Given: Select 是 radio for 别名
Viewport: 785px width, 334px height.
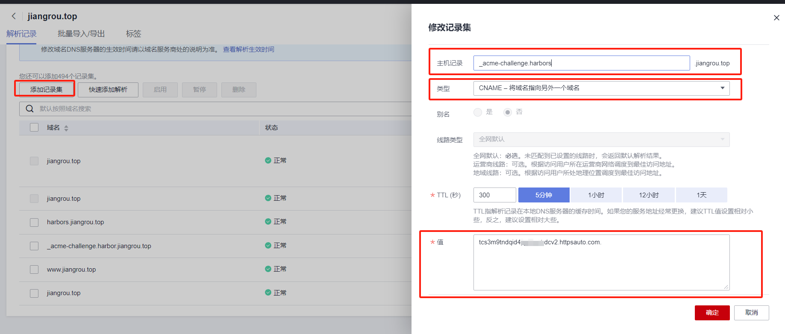Looking at the screenshot, I should (x=478, y=112).
